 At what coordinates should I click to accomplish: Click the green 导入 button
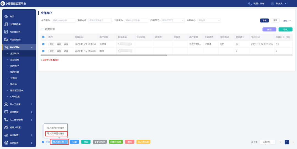point(285,29)
